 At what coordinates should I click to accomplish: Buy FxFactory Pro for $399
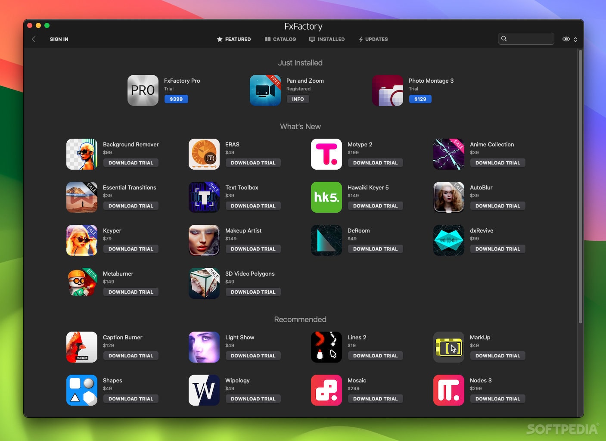pos(176,99)
